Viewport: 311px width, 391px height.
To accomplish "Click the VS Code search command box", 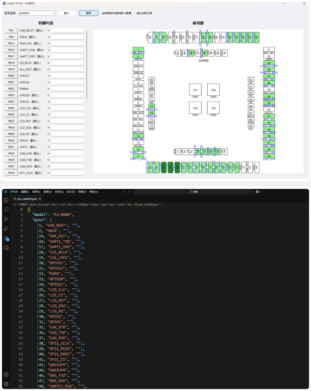I will click(x=193, y=192).
